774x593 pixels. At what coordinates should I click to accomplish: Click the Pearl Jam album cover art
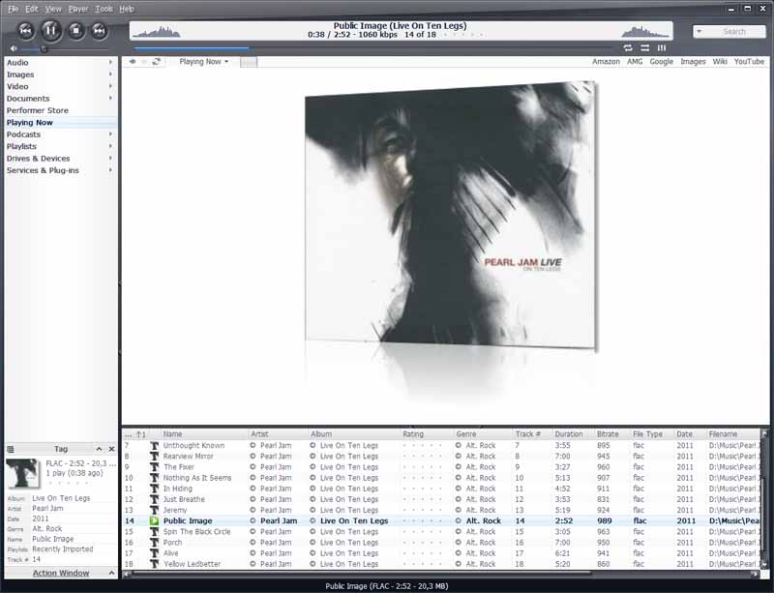tap(450, 217)
